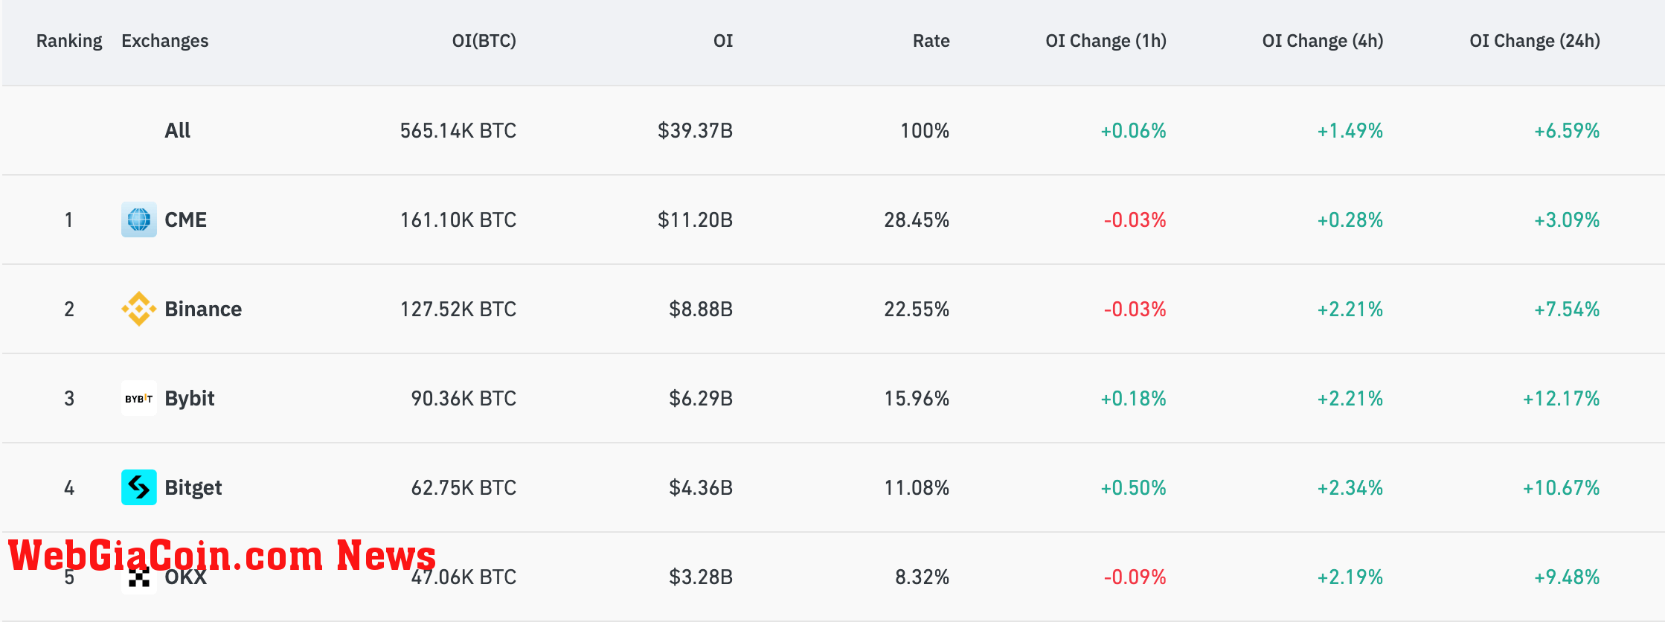Select the 100% rate cell
Image resolution: width=1665 pixels, height=622 pixels.
[925, 130]
